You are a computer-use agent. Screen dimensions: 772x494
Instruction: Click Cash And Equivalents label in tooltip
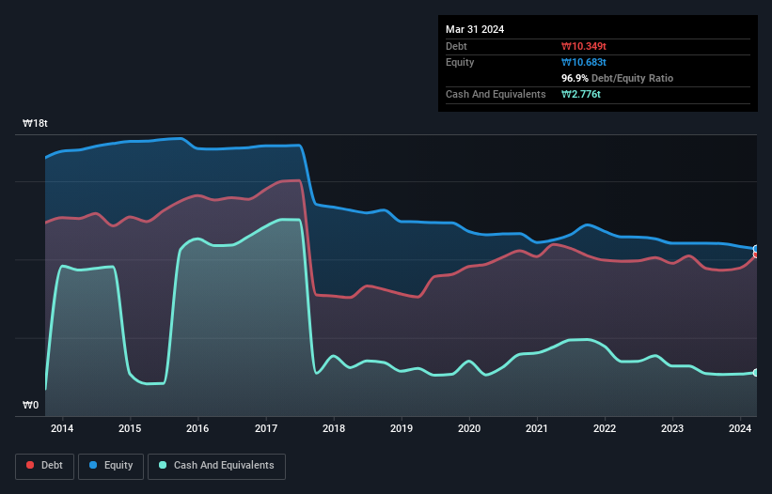pos(496,94)
